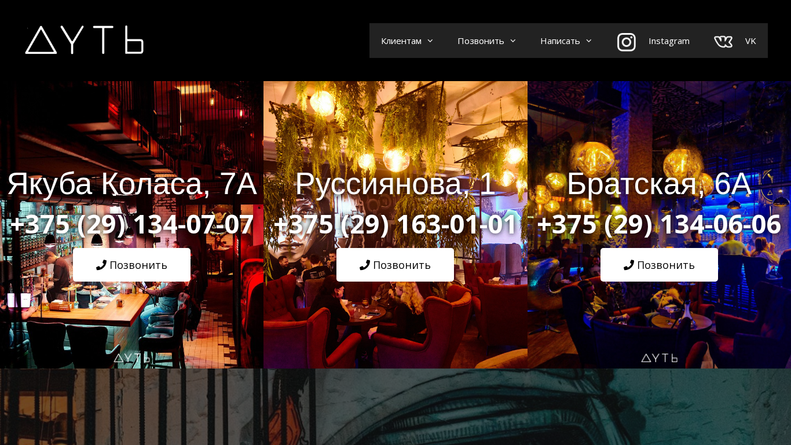791x445 pixels.
Task: Click the Братская, 6А address heading
Action: (659, 184)
